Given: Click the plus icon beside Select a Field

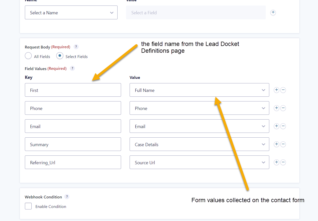Looking at the screenshot, I should [x=273, y=12].
